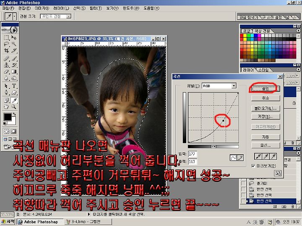The width and height of the screenshot is (302, 226).
Task: Switch to Standard edit mode button
Action: coord(6,132)
